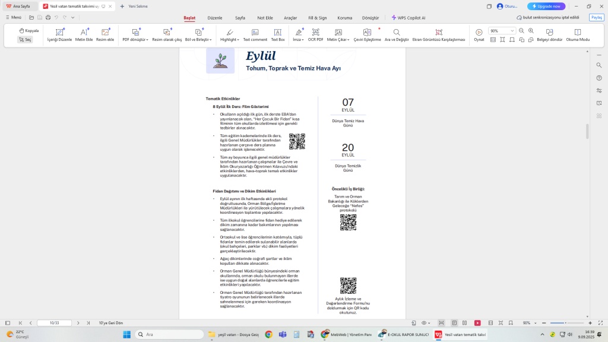Switch to the Düzenle ribbon tab
This screenshot has height=342, width=608.
click(x=215, y=18)
